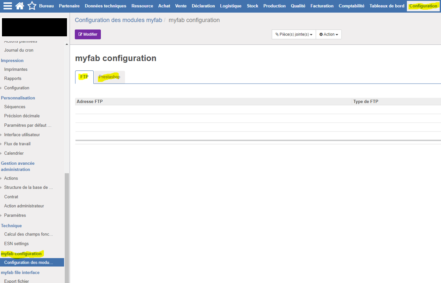Open the Production menu

click(274, 6)
